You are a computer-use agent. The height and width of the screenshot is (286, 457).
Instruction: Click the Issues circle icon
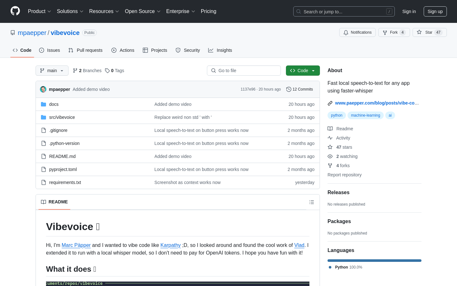coord(42,50)
